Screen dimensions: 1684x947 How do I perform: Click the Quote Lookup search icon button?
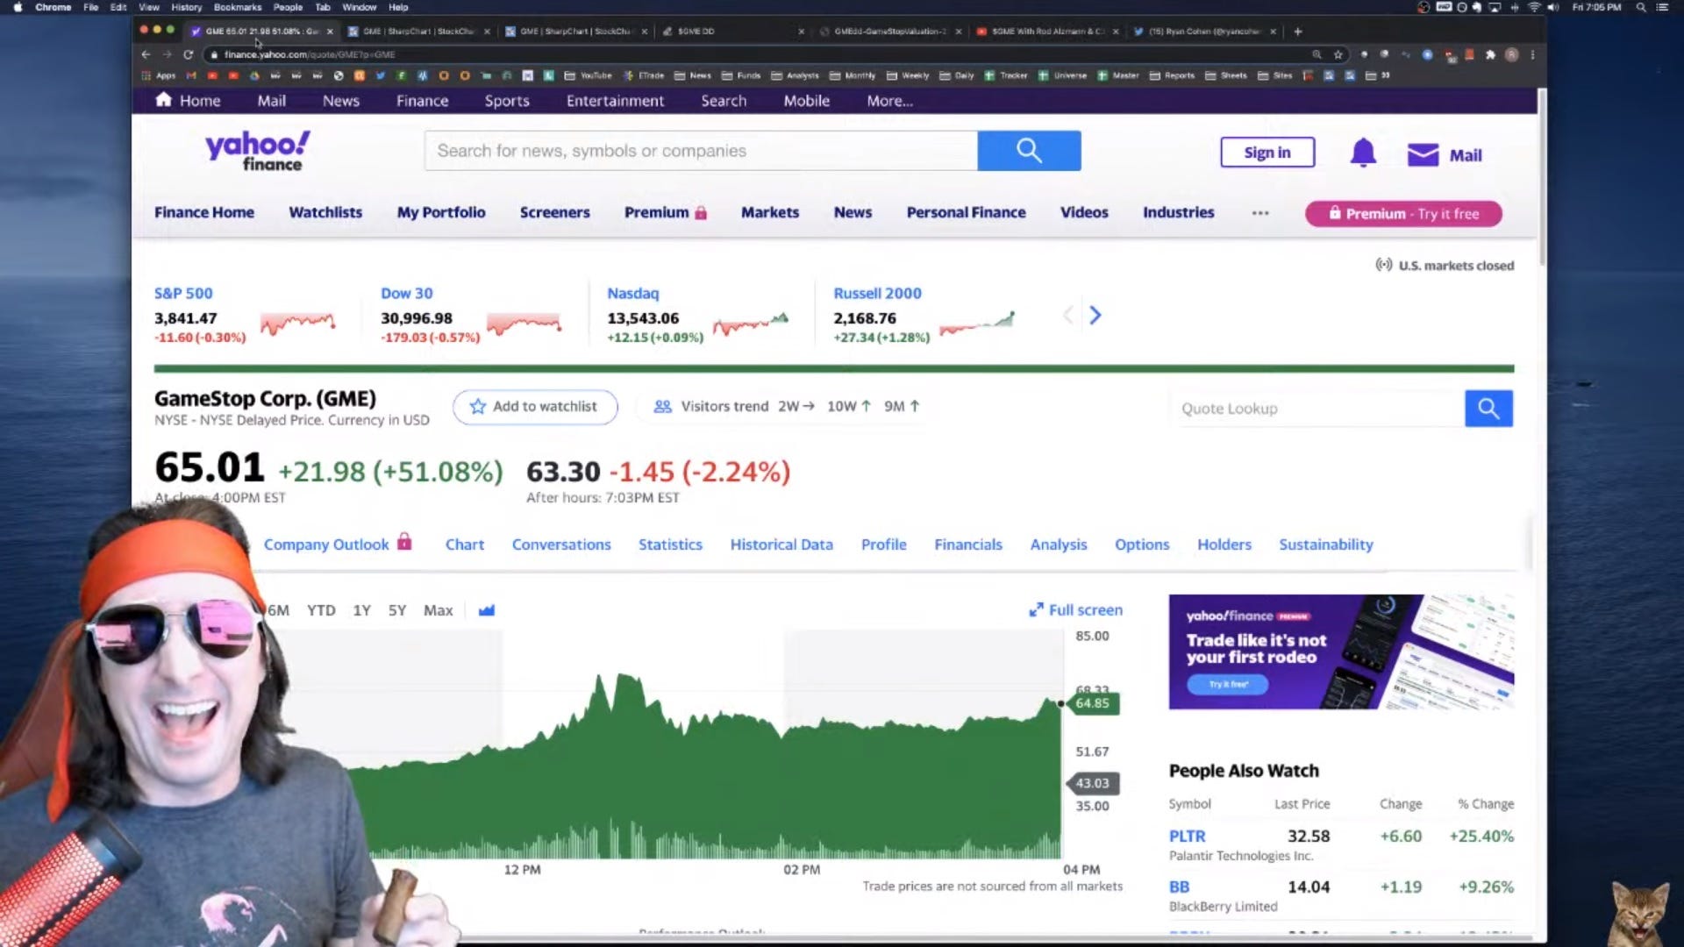click(x=1488, y=409)
